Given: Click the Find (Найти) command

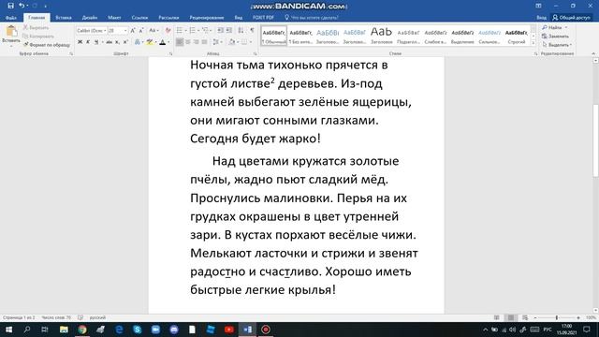Looking at the screenshot, I should click(552, 27).
